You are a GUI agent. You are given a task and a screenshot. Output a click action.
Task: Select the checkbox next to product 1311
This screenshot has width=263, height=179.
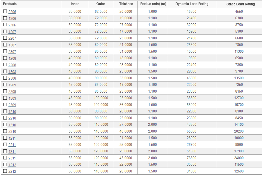pyautogui.click(x=5, y=151)
